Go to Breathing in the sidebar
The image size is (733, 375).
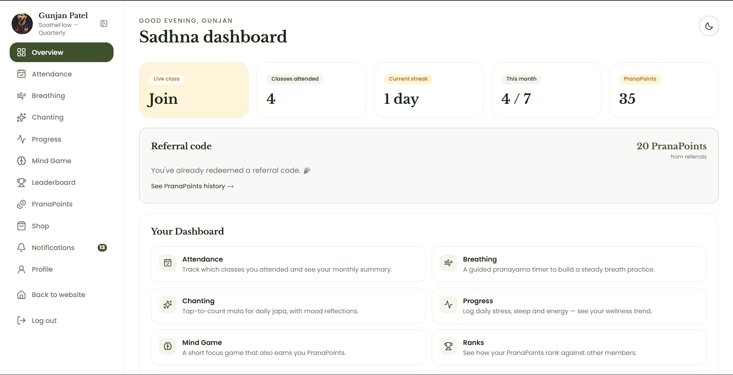coord(61,96)
